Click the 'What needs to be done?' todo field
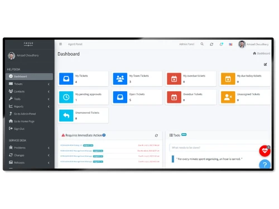279x209 pixels. pyautogui.click(x=216, y=148)
